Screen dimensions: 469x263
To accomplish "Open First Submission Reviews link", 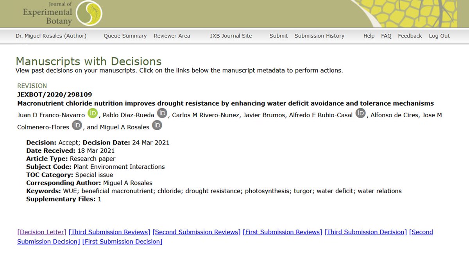I will [283, 232].
